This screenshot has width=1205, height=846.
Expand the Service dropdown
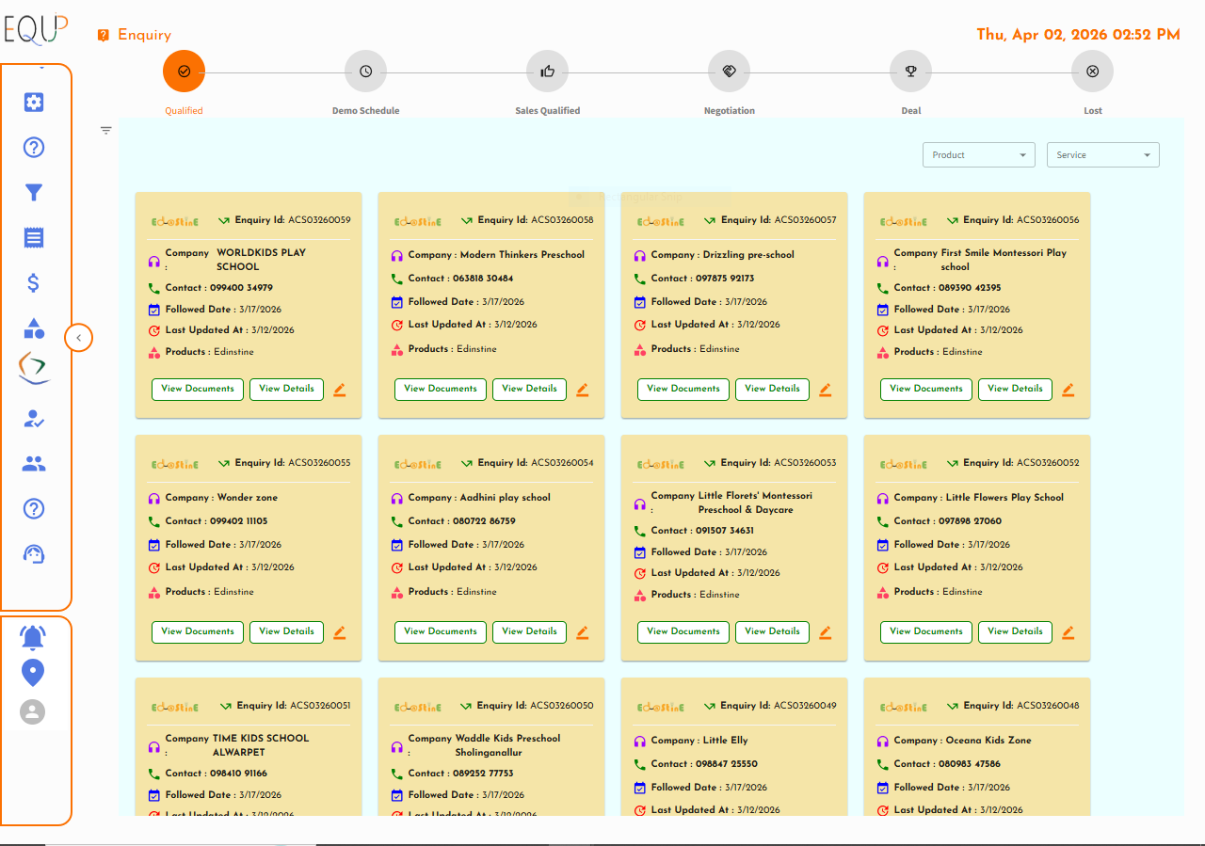point(1102,155)
